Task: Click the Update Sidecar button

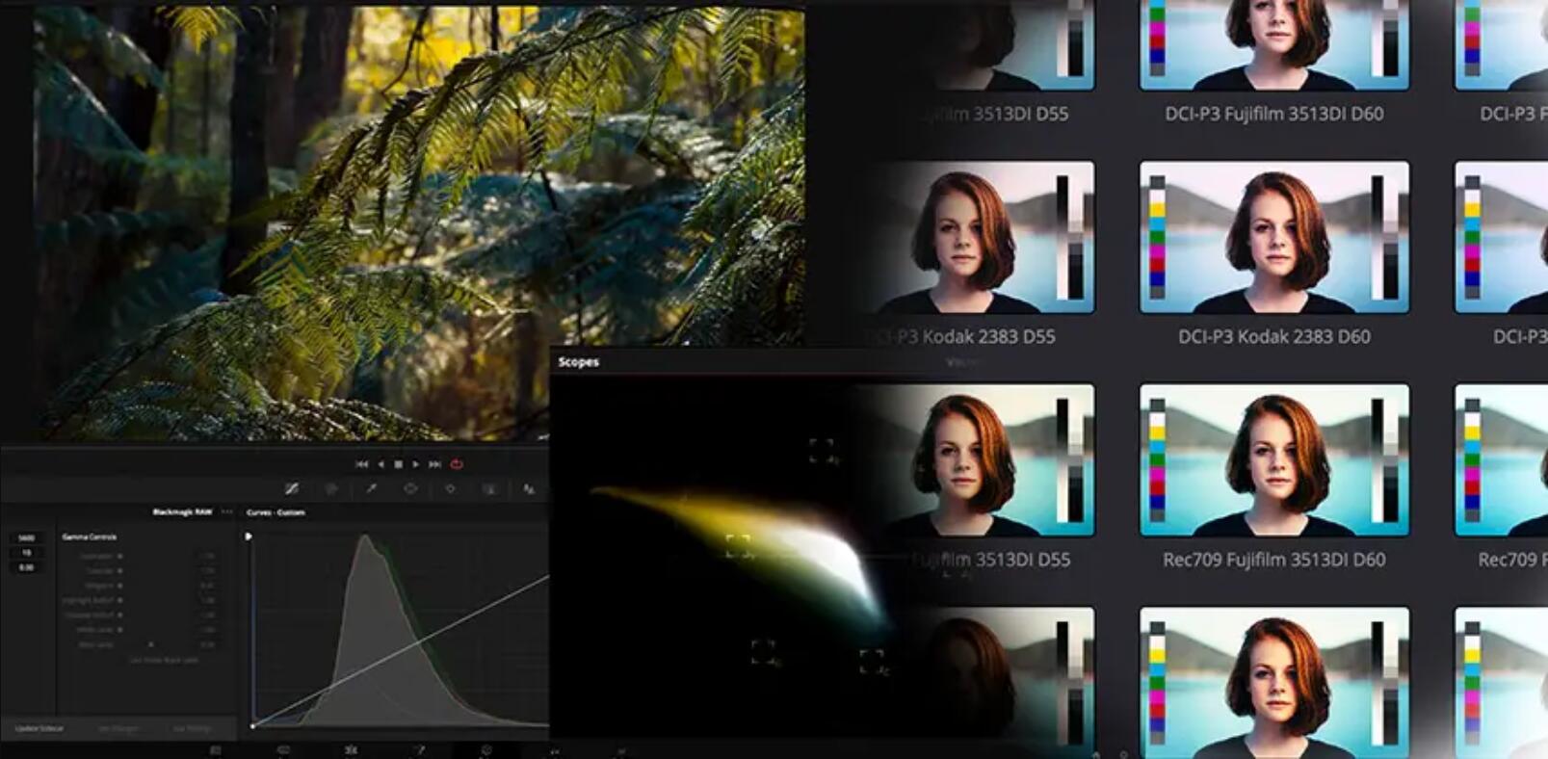Action: (x=39, y=728)
